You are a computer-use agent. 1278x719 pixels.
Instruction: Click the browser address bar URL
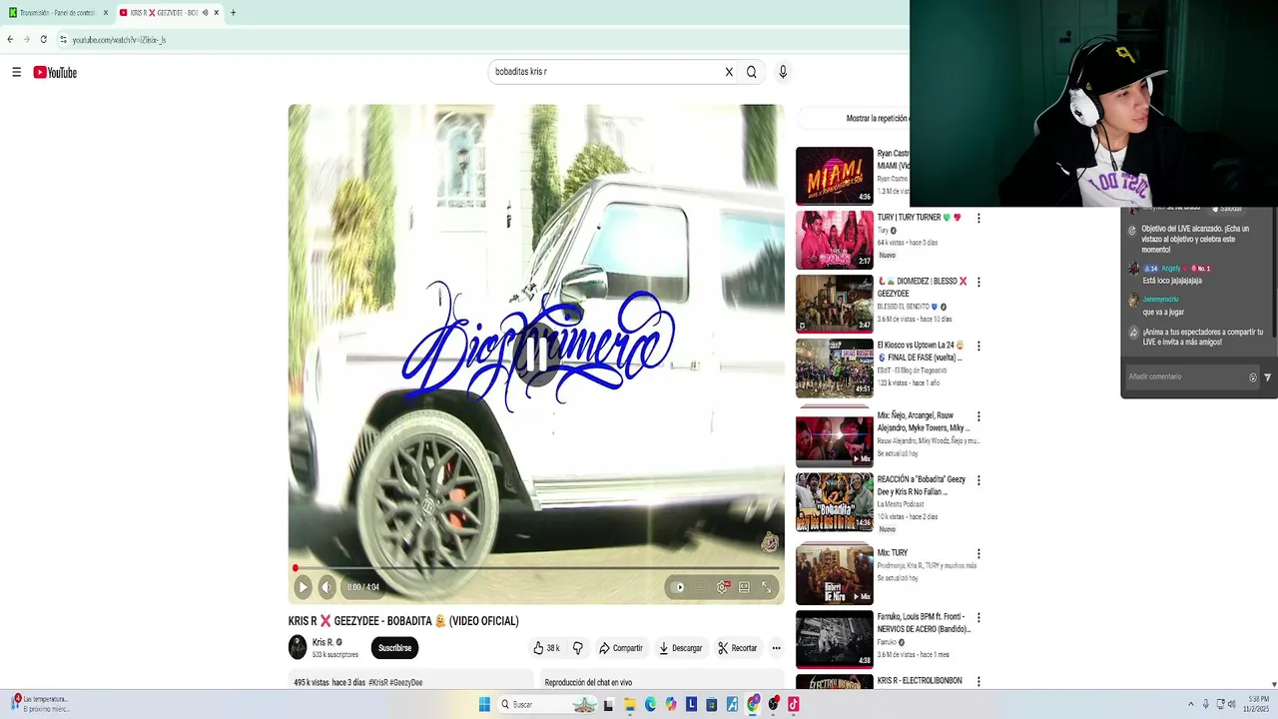119,40
